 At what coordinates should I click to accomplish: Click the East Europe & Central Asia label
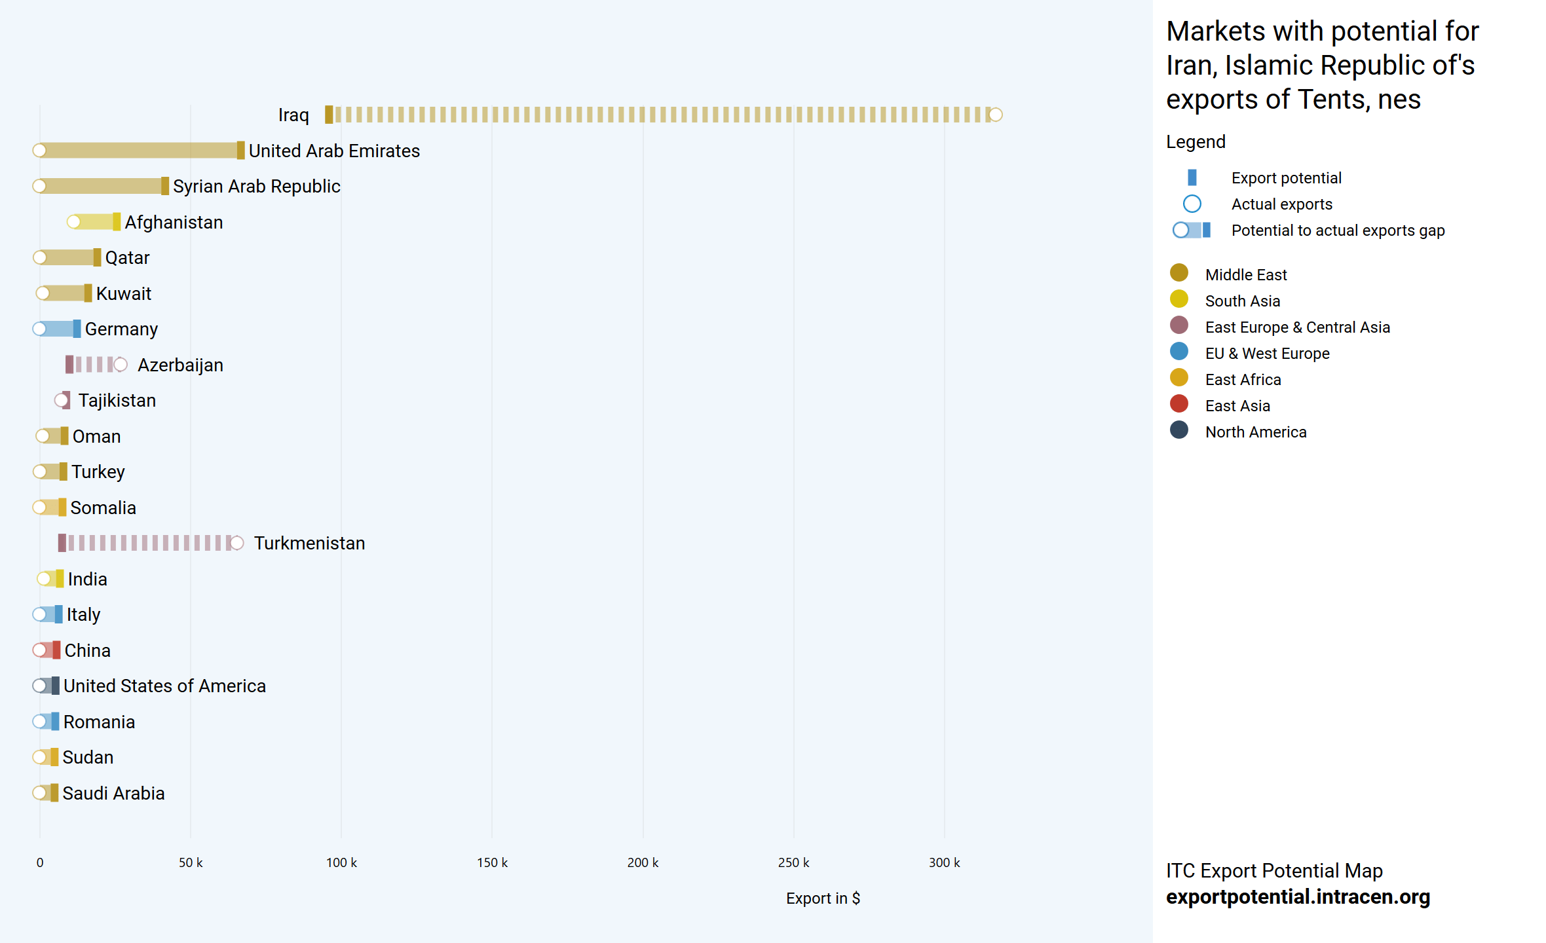click(x=1297, y=327)
